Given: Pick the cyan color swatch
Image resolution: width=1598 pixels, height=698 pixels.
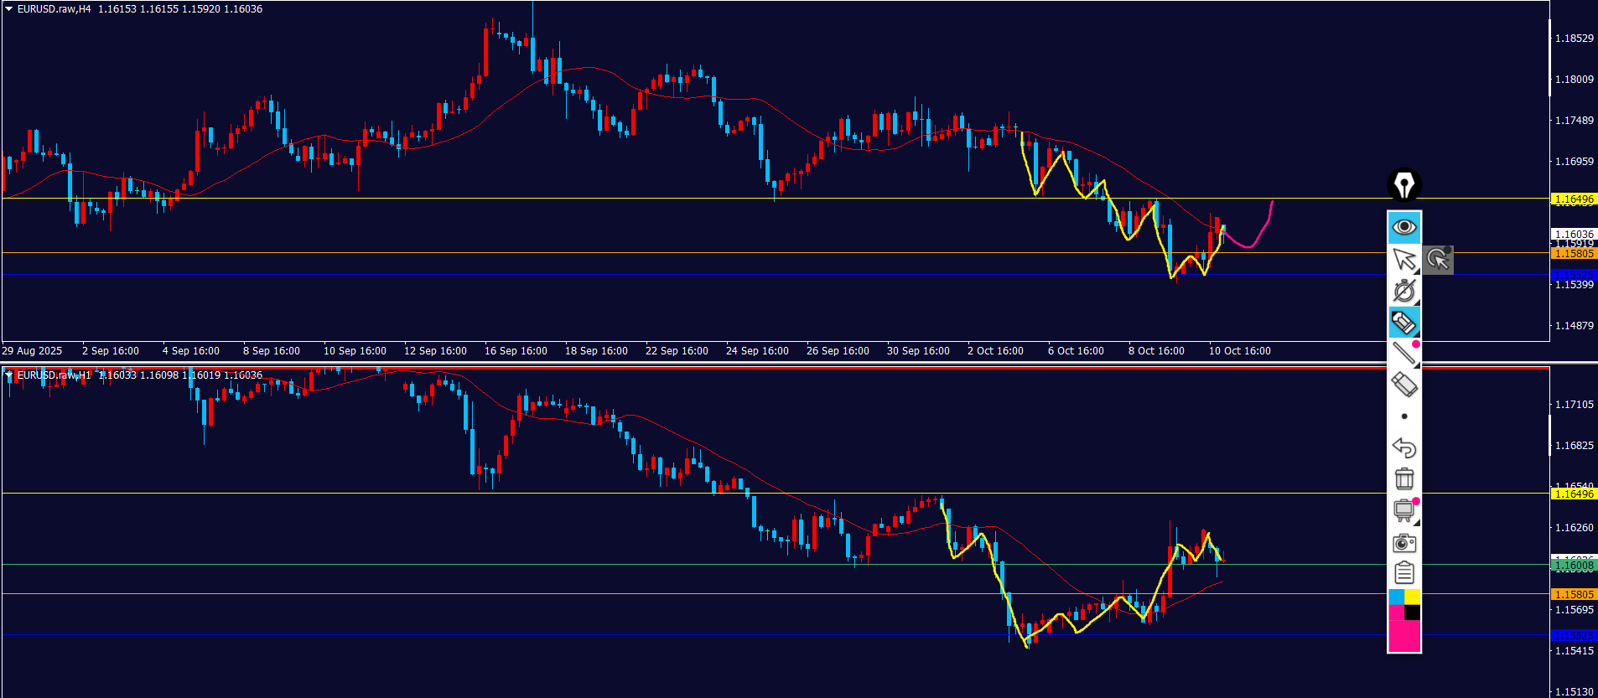Looking at the screenshot, I should [x=1397, y=597].
